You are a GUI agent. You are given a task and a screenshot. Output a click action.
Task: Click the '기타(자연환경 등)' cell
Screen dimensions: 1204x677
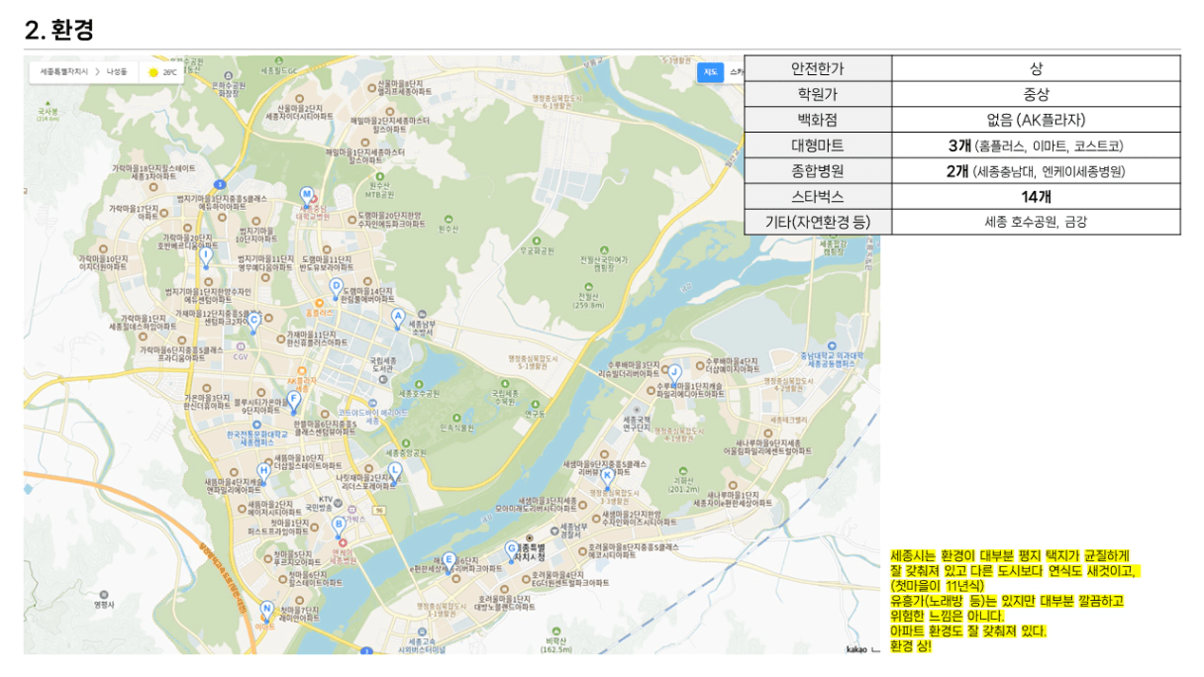point(818,222)
